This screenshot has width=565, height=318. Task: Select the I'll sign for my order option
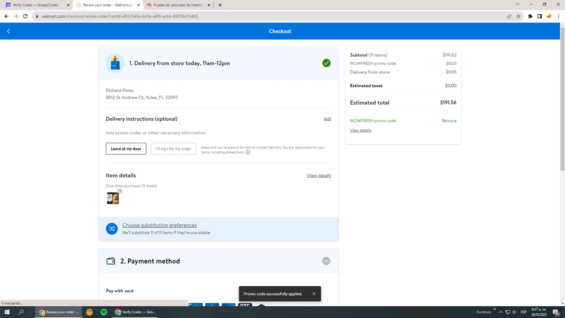click(174, 149)
